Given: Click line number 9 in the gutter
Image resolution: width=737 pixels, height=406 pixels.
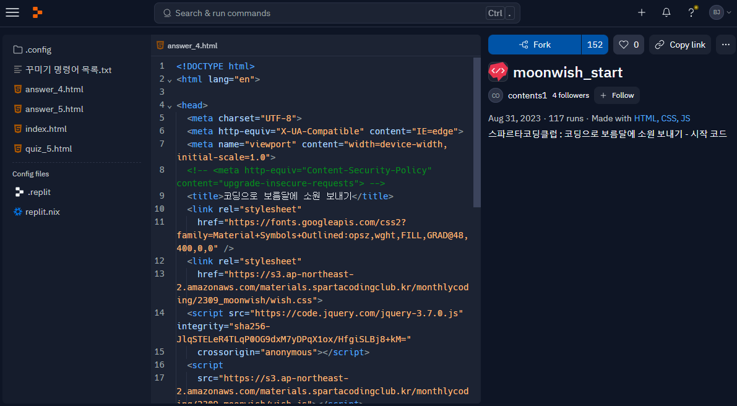Looking at the screenshot, I should pos(162,196).
